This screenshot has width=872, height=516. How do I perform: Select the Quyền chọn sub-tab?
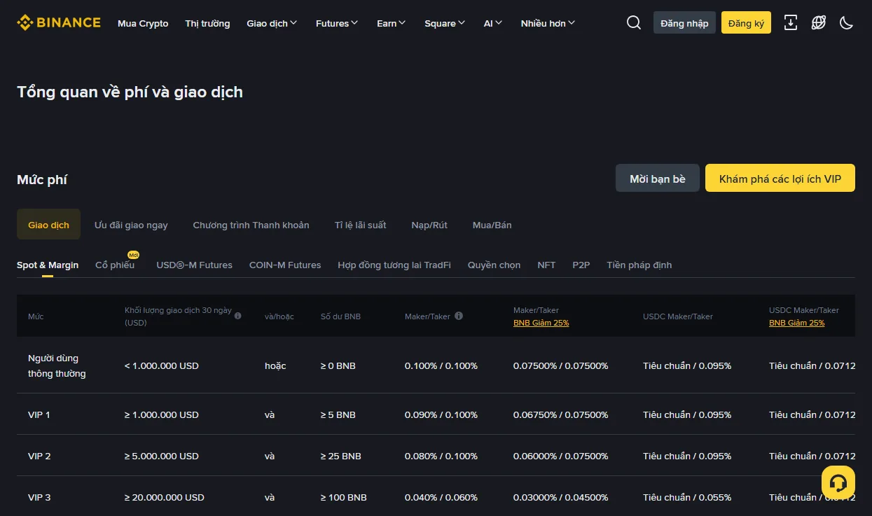tap(494, 265)
